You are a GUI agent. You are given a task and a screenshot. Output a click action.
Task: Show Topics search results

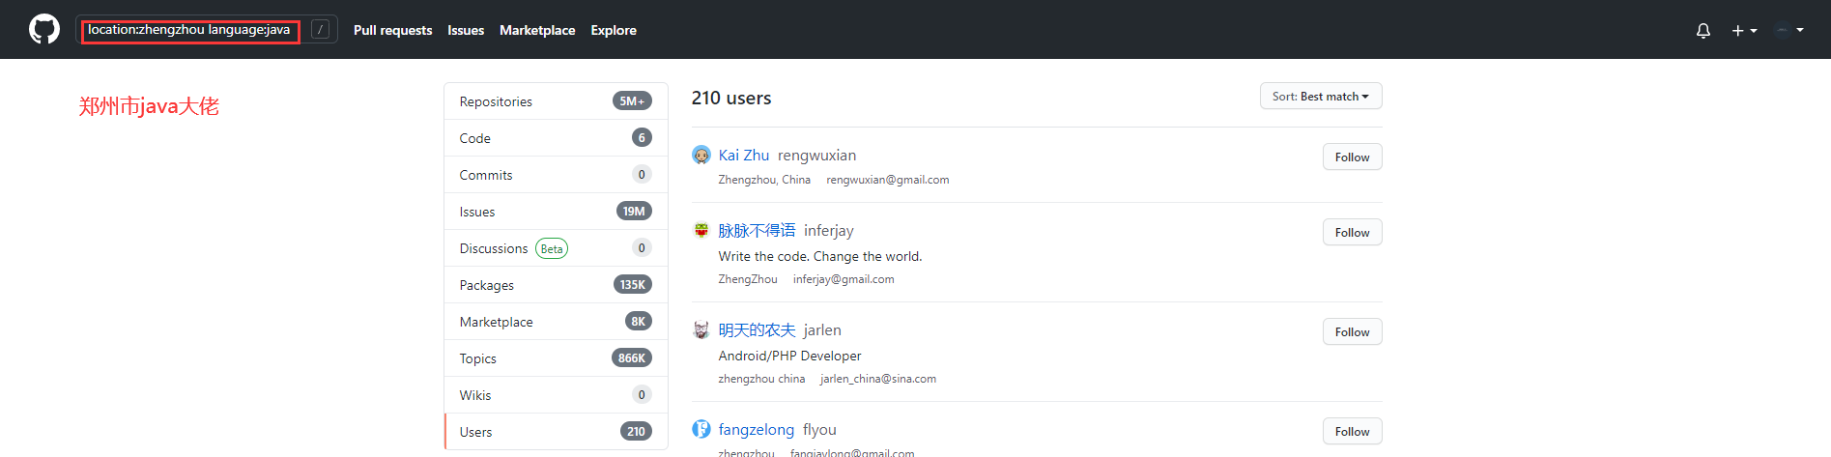[556, 358]
